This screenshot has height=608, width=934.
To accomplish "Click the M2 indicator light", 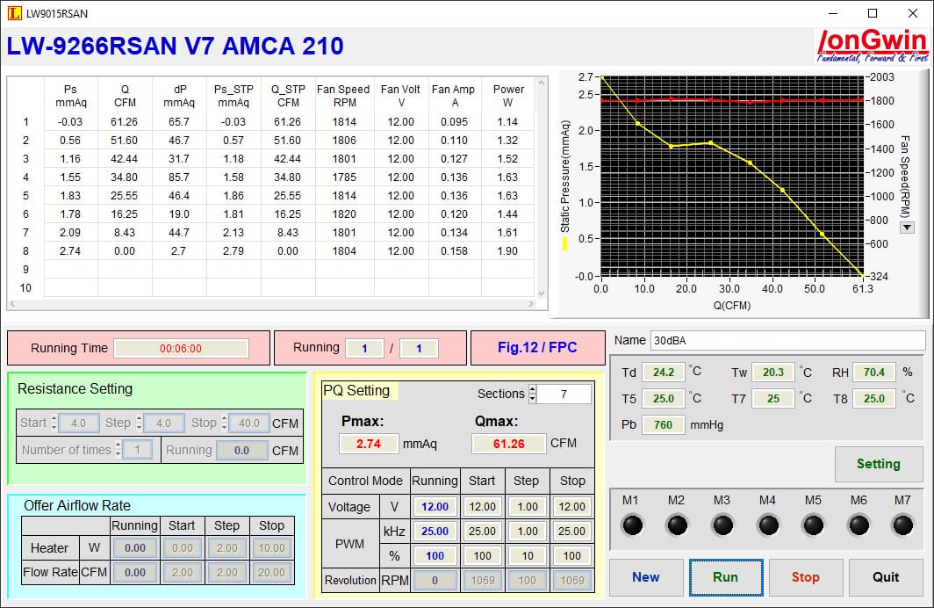I will [678, 525].
